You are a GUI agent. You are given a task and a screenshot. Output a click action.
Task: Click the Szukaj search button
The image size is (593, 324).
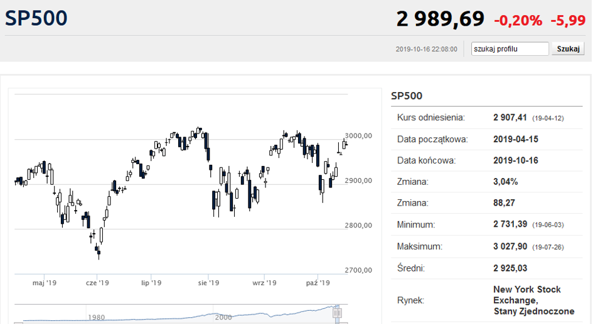567,49
